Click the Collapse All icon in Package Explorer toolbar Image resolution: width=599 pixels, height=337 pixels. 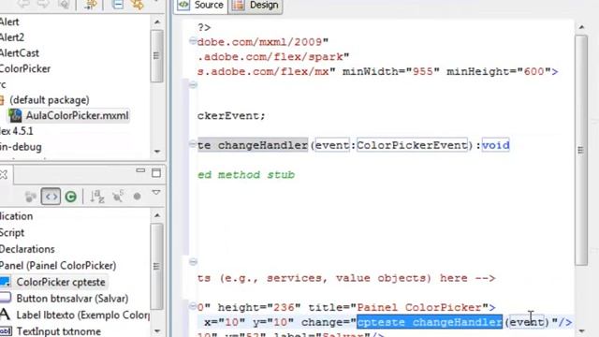[x=118, y=4]
